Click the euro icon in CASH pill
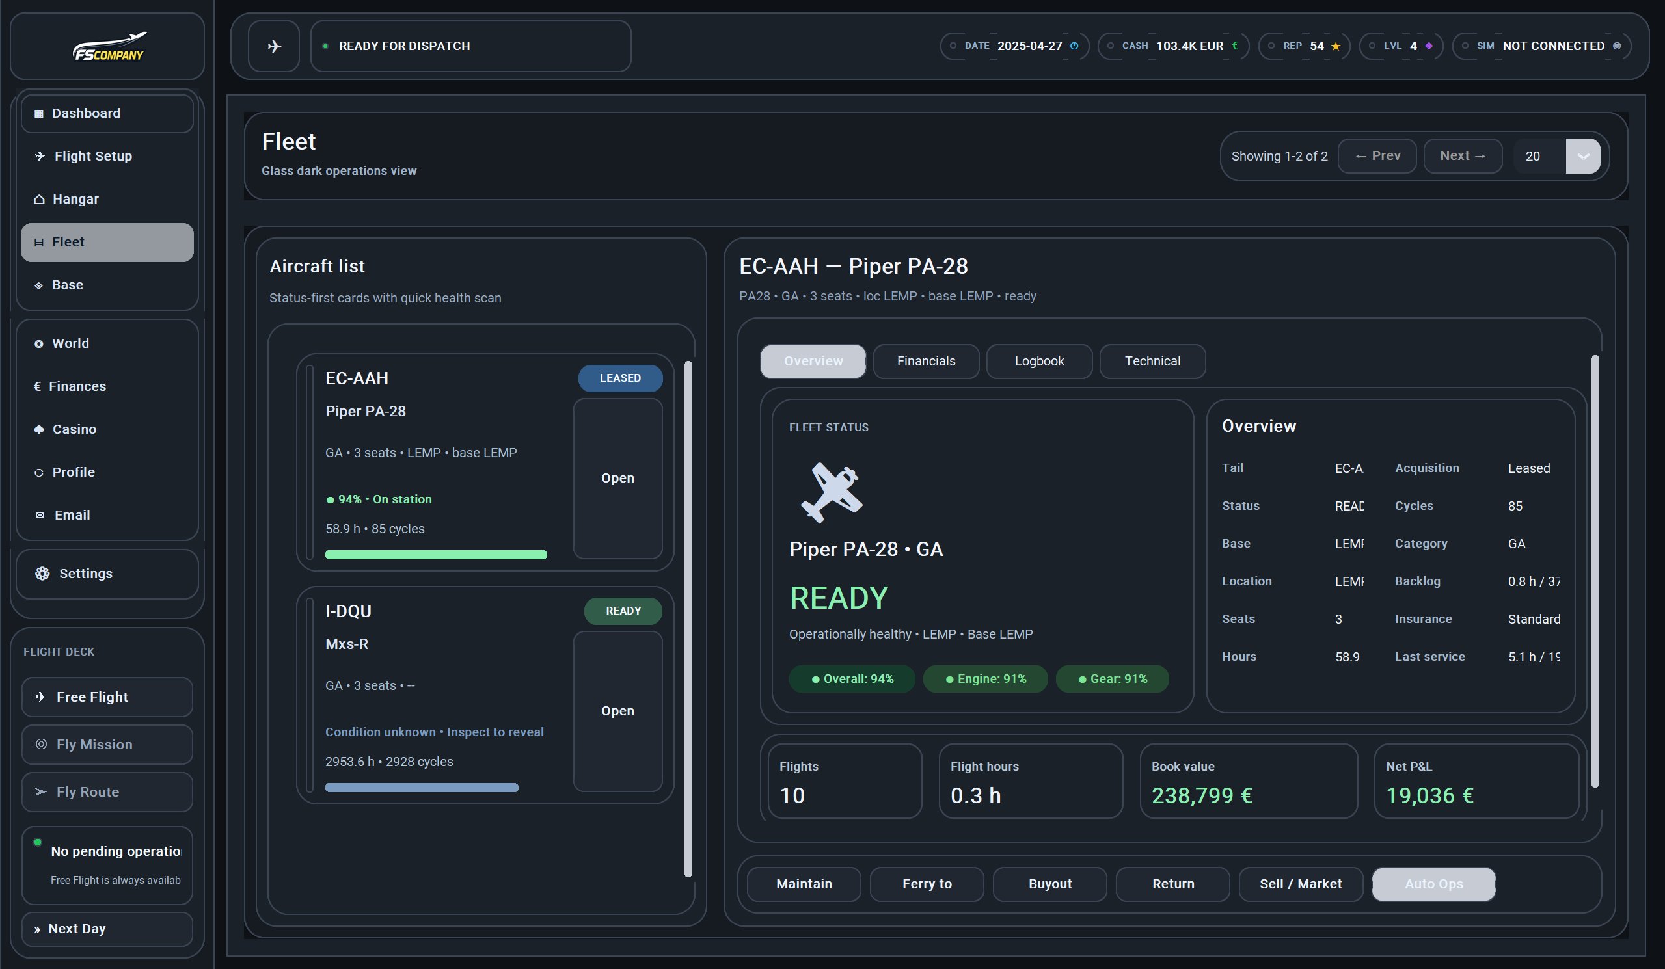This screenshot has width=1665, height=969. point(1235,46)
